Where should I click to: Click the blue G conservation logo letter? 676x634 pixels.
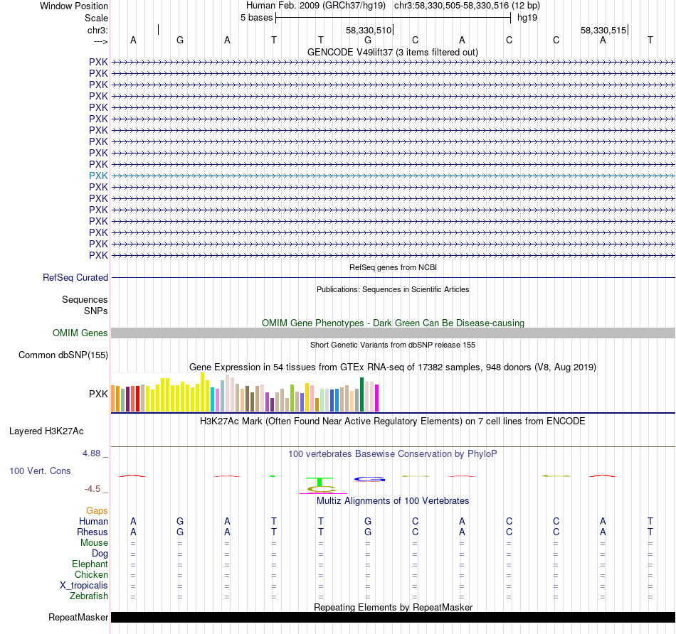pos(369,479)
